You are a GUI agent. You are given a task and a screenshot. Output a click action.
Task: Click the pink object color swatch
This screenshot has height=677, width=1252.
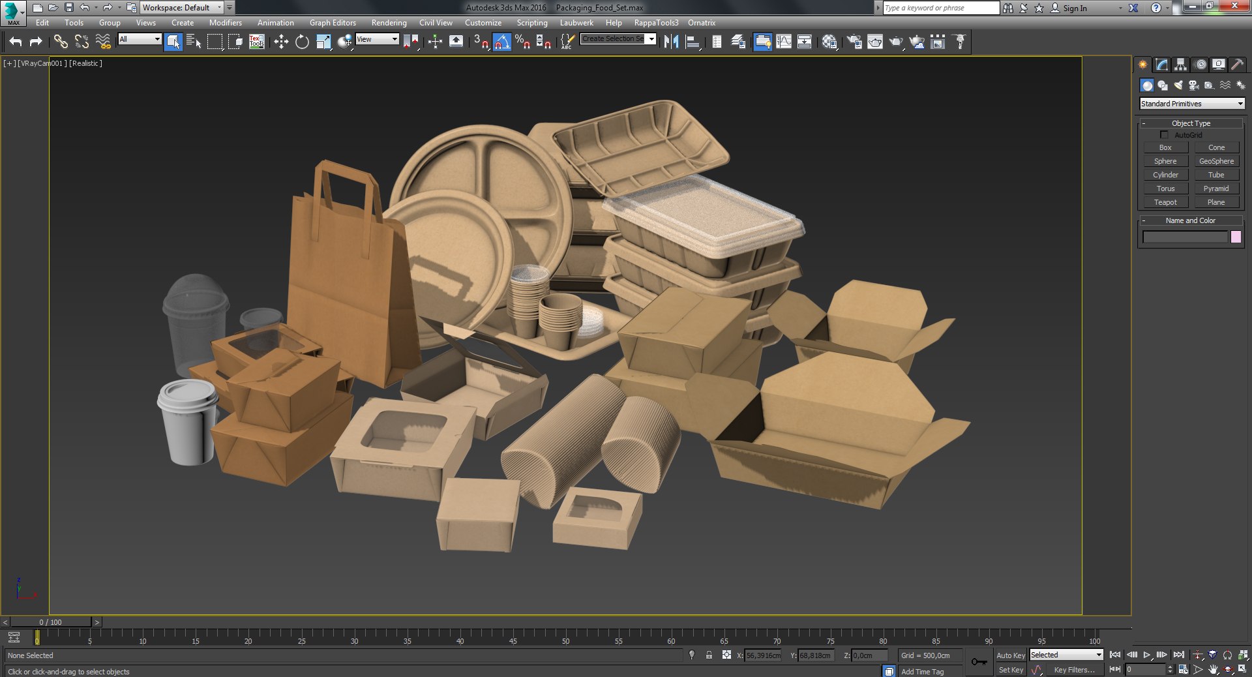pyautogui.click(x=1236, y=237)
